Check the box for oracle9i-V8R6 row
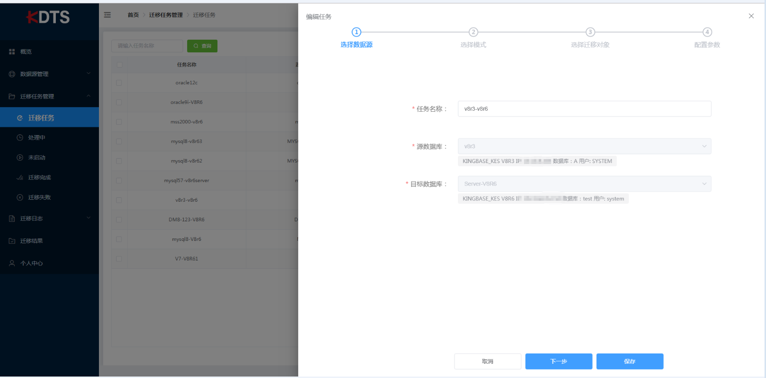The image size is (766, 378). 119,102
